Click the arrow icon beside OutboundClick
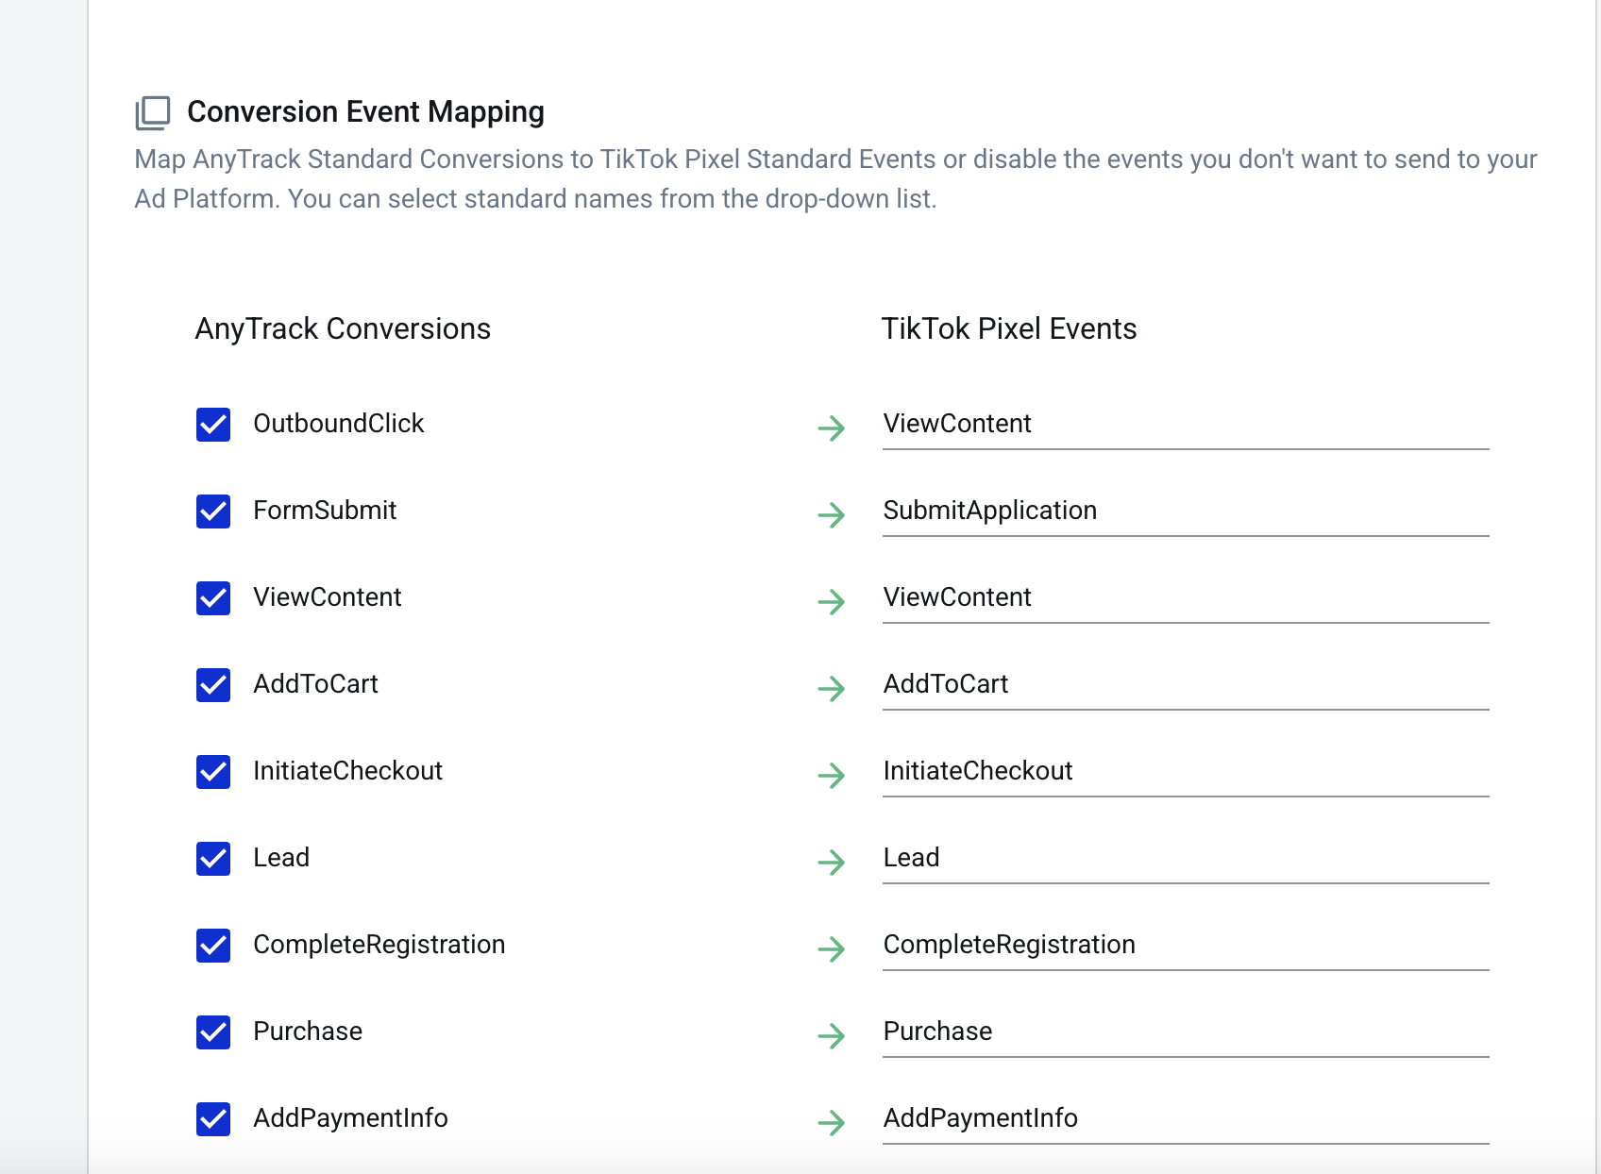Viewport: 1601px width, 1174px height. 831,428
